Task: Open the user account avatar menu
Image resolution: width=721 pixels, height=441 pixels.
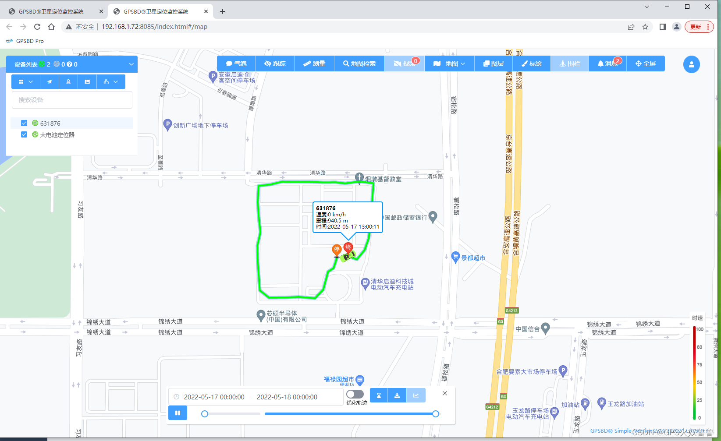Action: click(x=692, y=64)
